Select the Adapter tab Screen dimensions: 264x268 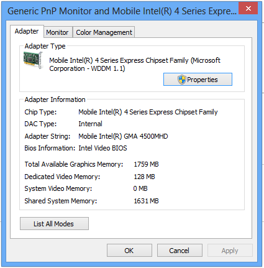[x=27, y=31]
